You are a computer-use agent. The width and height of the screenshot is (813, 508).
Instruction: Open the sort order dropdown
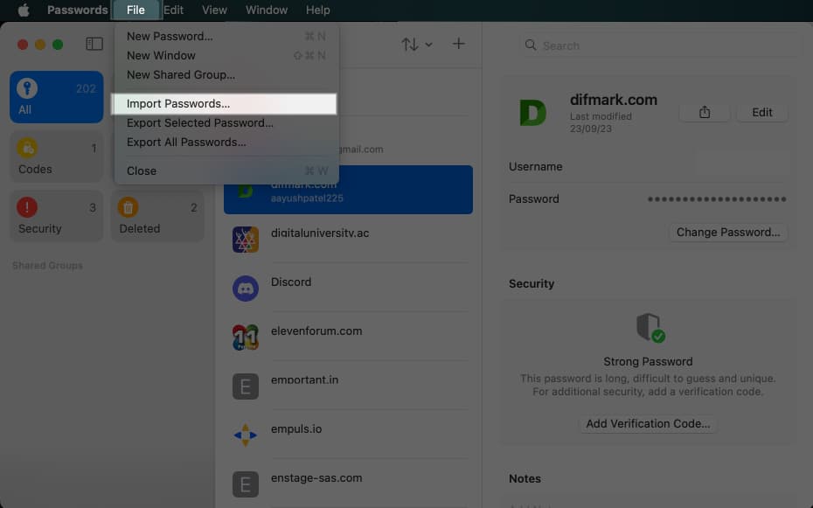pos(417,44)
